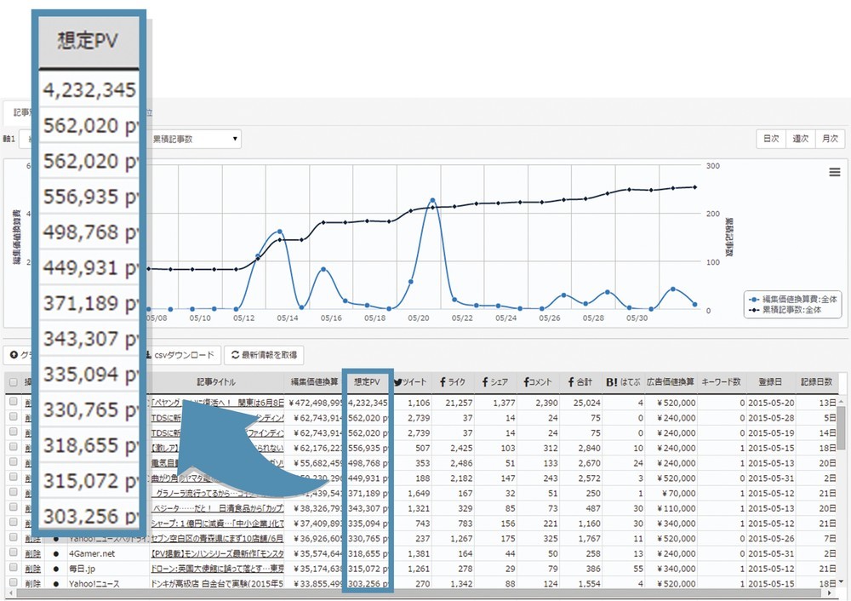Open the 累積記事数 axis dropdown
This screenshot has height=601, width=851.
pos(194,139)
